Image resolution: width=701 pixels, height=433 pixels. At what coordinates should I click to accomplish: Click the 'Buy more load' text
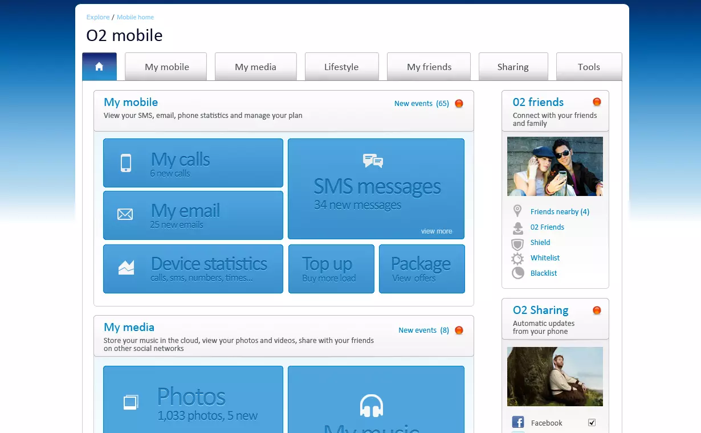(x=329, y=279)
